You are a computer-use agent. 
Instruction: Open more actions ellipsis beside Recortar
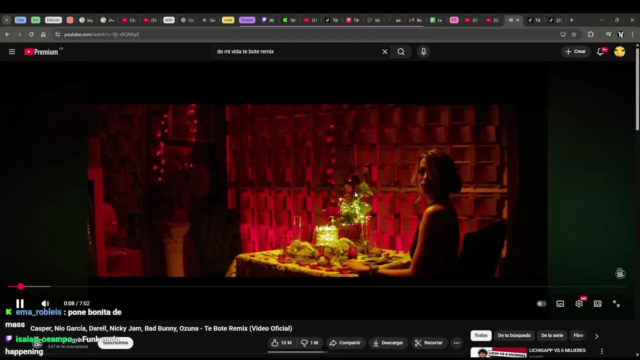(x=456, y=343)
